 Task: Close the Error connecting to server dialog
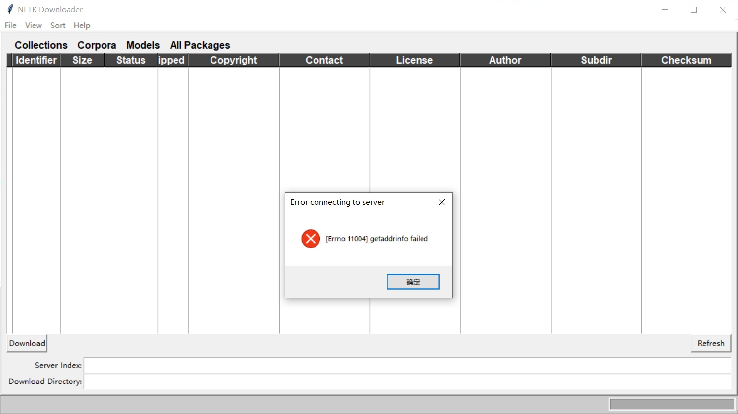click(442, 202)
